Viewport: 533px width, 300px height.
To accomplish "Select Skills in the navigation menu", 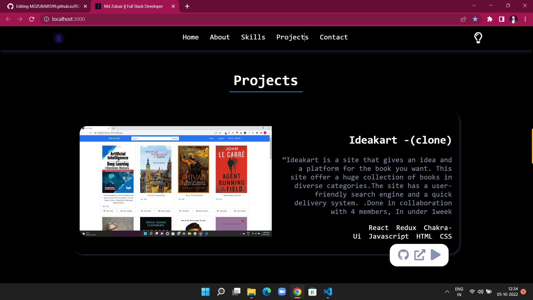I will (253, 37).
